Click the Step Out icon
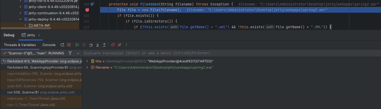Image resolution: width=381 pixels, height=109 pixels. 104,45
